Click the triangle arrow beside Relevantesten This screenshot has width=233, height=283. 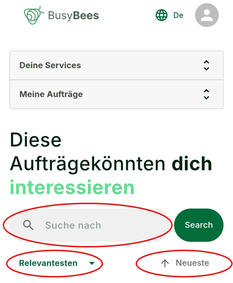[x=92, y=263]
